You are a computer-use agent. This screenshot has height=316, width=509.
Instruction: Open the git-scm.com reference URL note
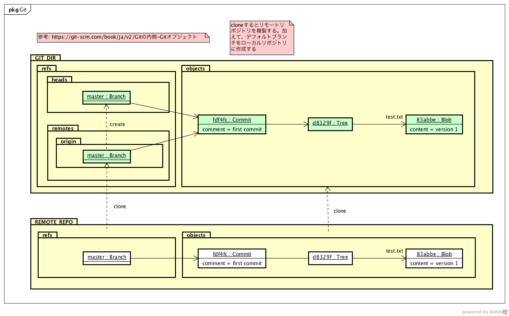123,37
